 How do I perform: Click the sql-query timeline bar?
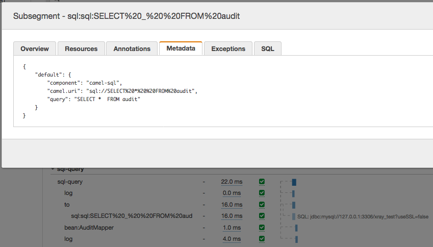[294, 182]
